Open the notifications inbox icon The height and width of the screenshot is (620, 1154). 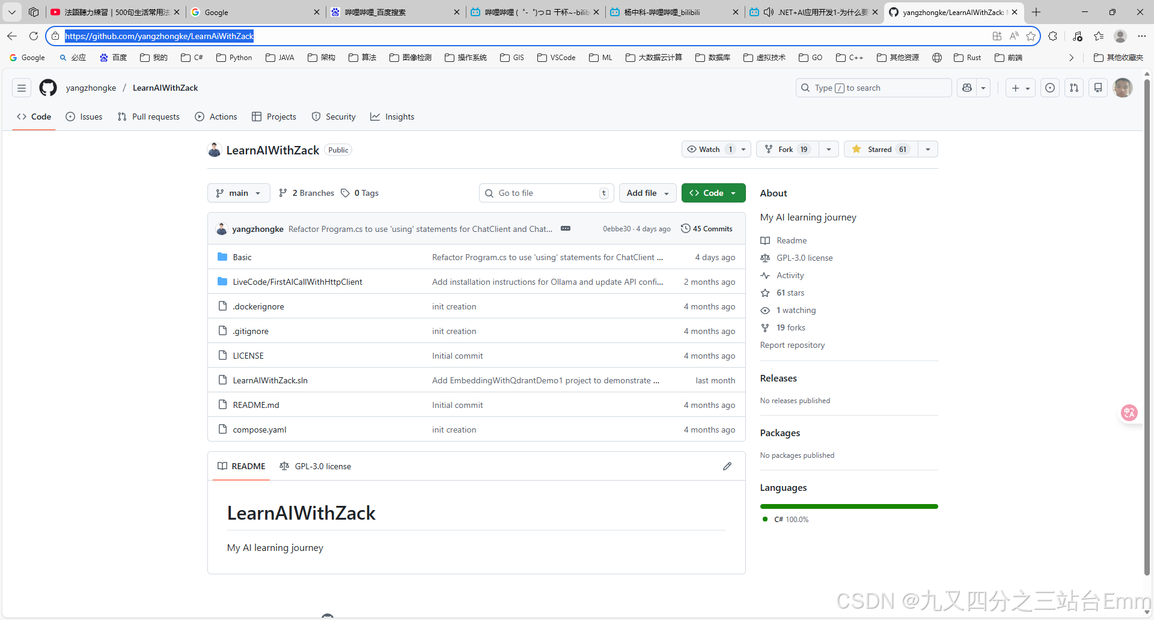[x=1098, y=88]
